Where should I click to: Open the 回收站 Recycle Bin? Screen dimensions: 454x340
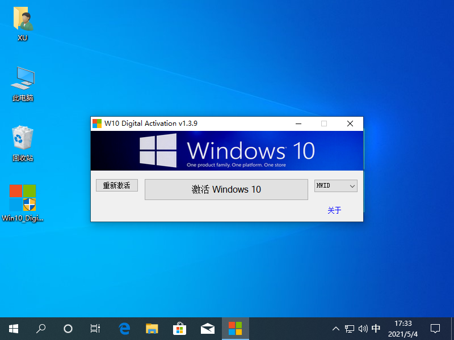click(22, 143)
